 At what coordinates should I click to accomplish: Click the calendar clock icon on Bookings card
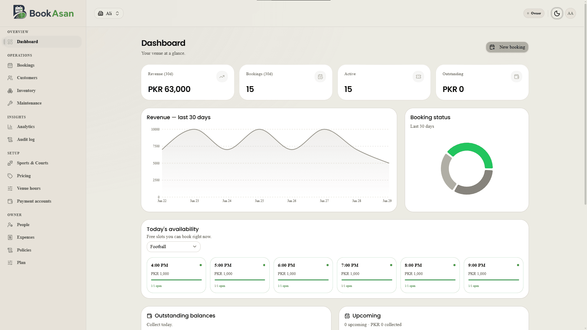(x=320, y=77)
